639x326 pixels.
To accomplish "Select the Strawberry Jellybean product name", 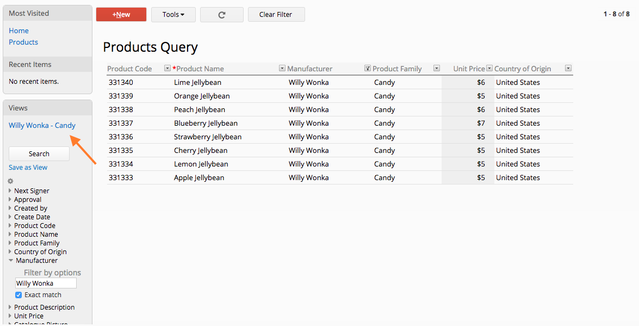I will tap(208, 137).
